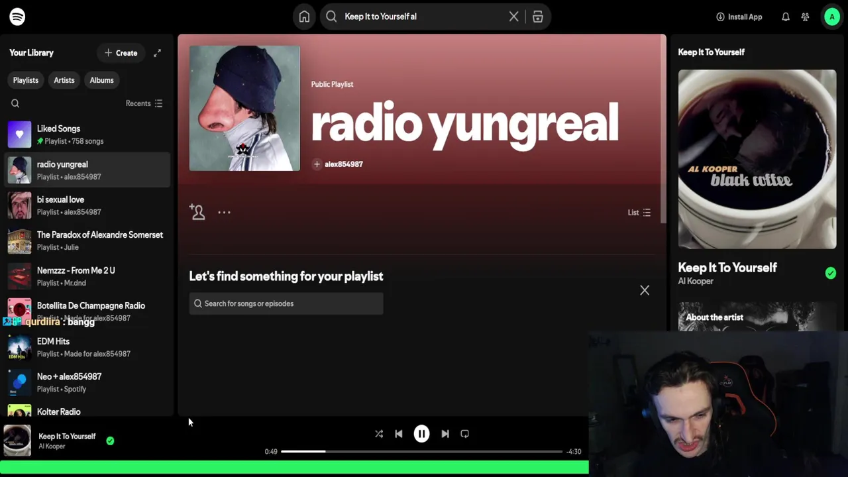Image resolution: width=848 pixels, height=477 pixels.
Task: Seek within the song progress bar
Action: pos(421,452)
